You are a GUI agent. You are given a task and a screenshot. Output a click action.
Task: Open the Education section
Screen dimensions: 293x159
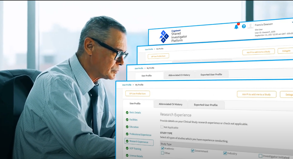tap(134, 127)
